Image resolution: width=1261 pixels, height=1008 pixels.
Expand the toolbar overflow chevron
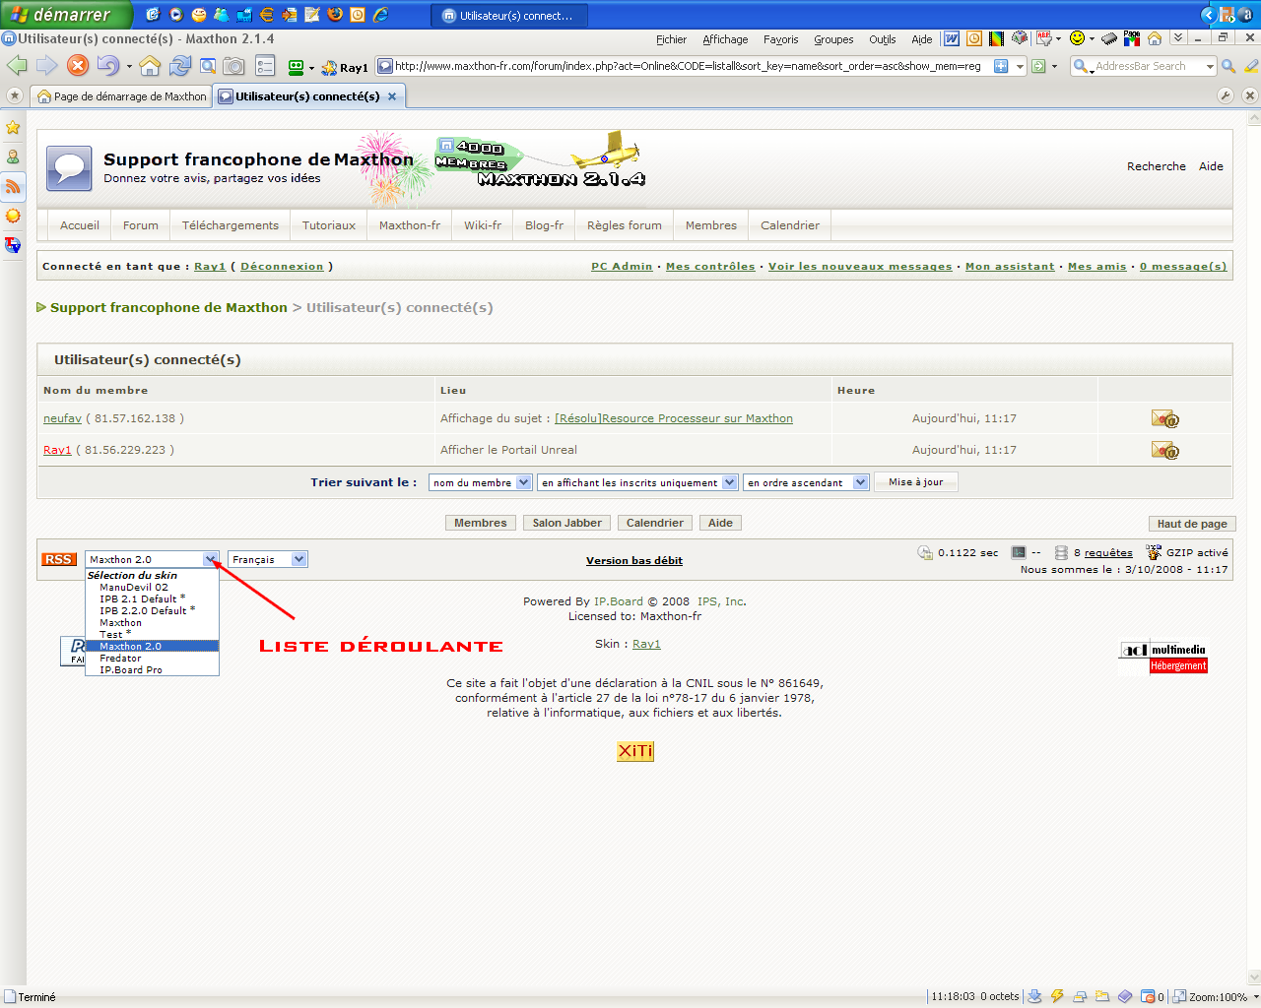[x=1178, y=38]
